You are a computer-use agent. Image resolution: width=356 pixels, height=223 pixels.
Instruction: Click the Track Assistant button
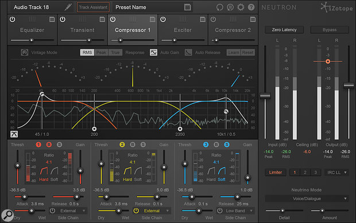point(93,7)
